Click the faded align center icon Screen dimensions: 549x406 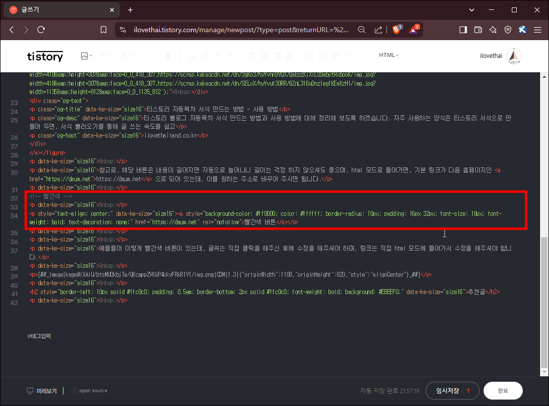click(x=265, y=56)
